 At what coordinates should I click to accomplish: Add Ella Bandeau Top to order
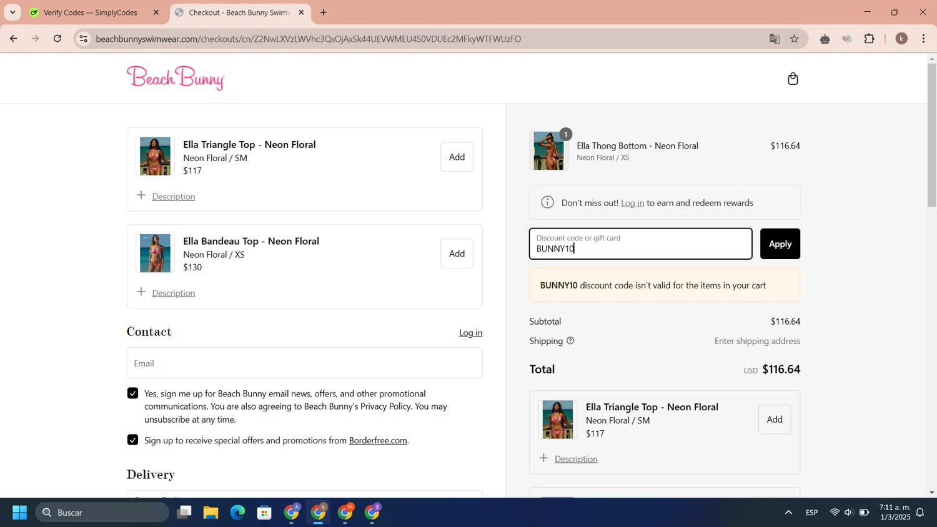457,254
